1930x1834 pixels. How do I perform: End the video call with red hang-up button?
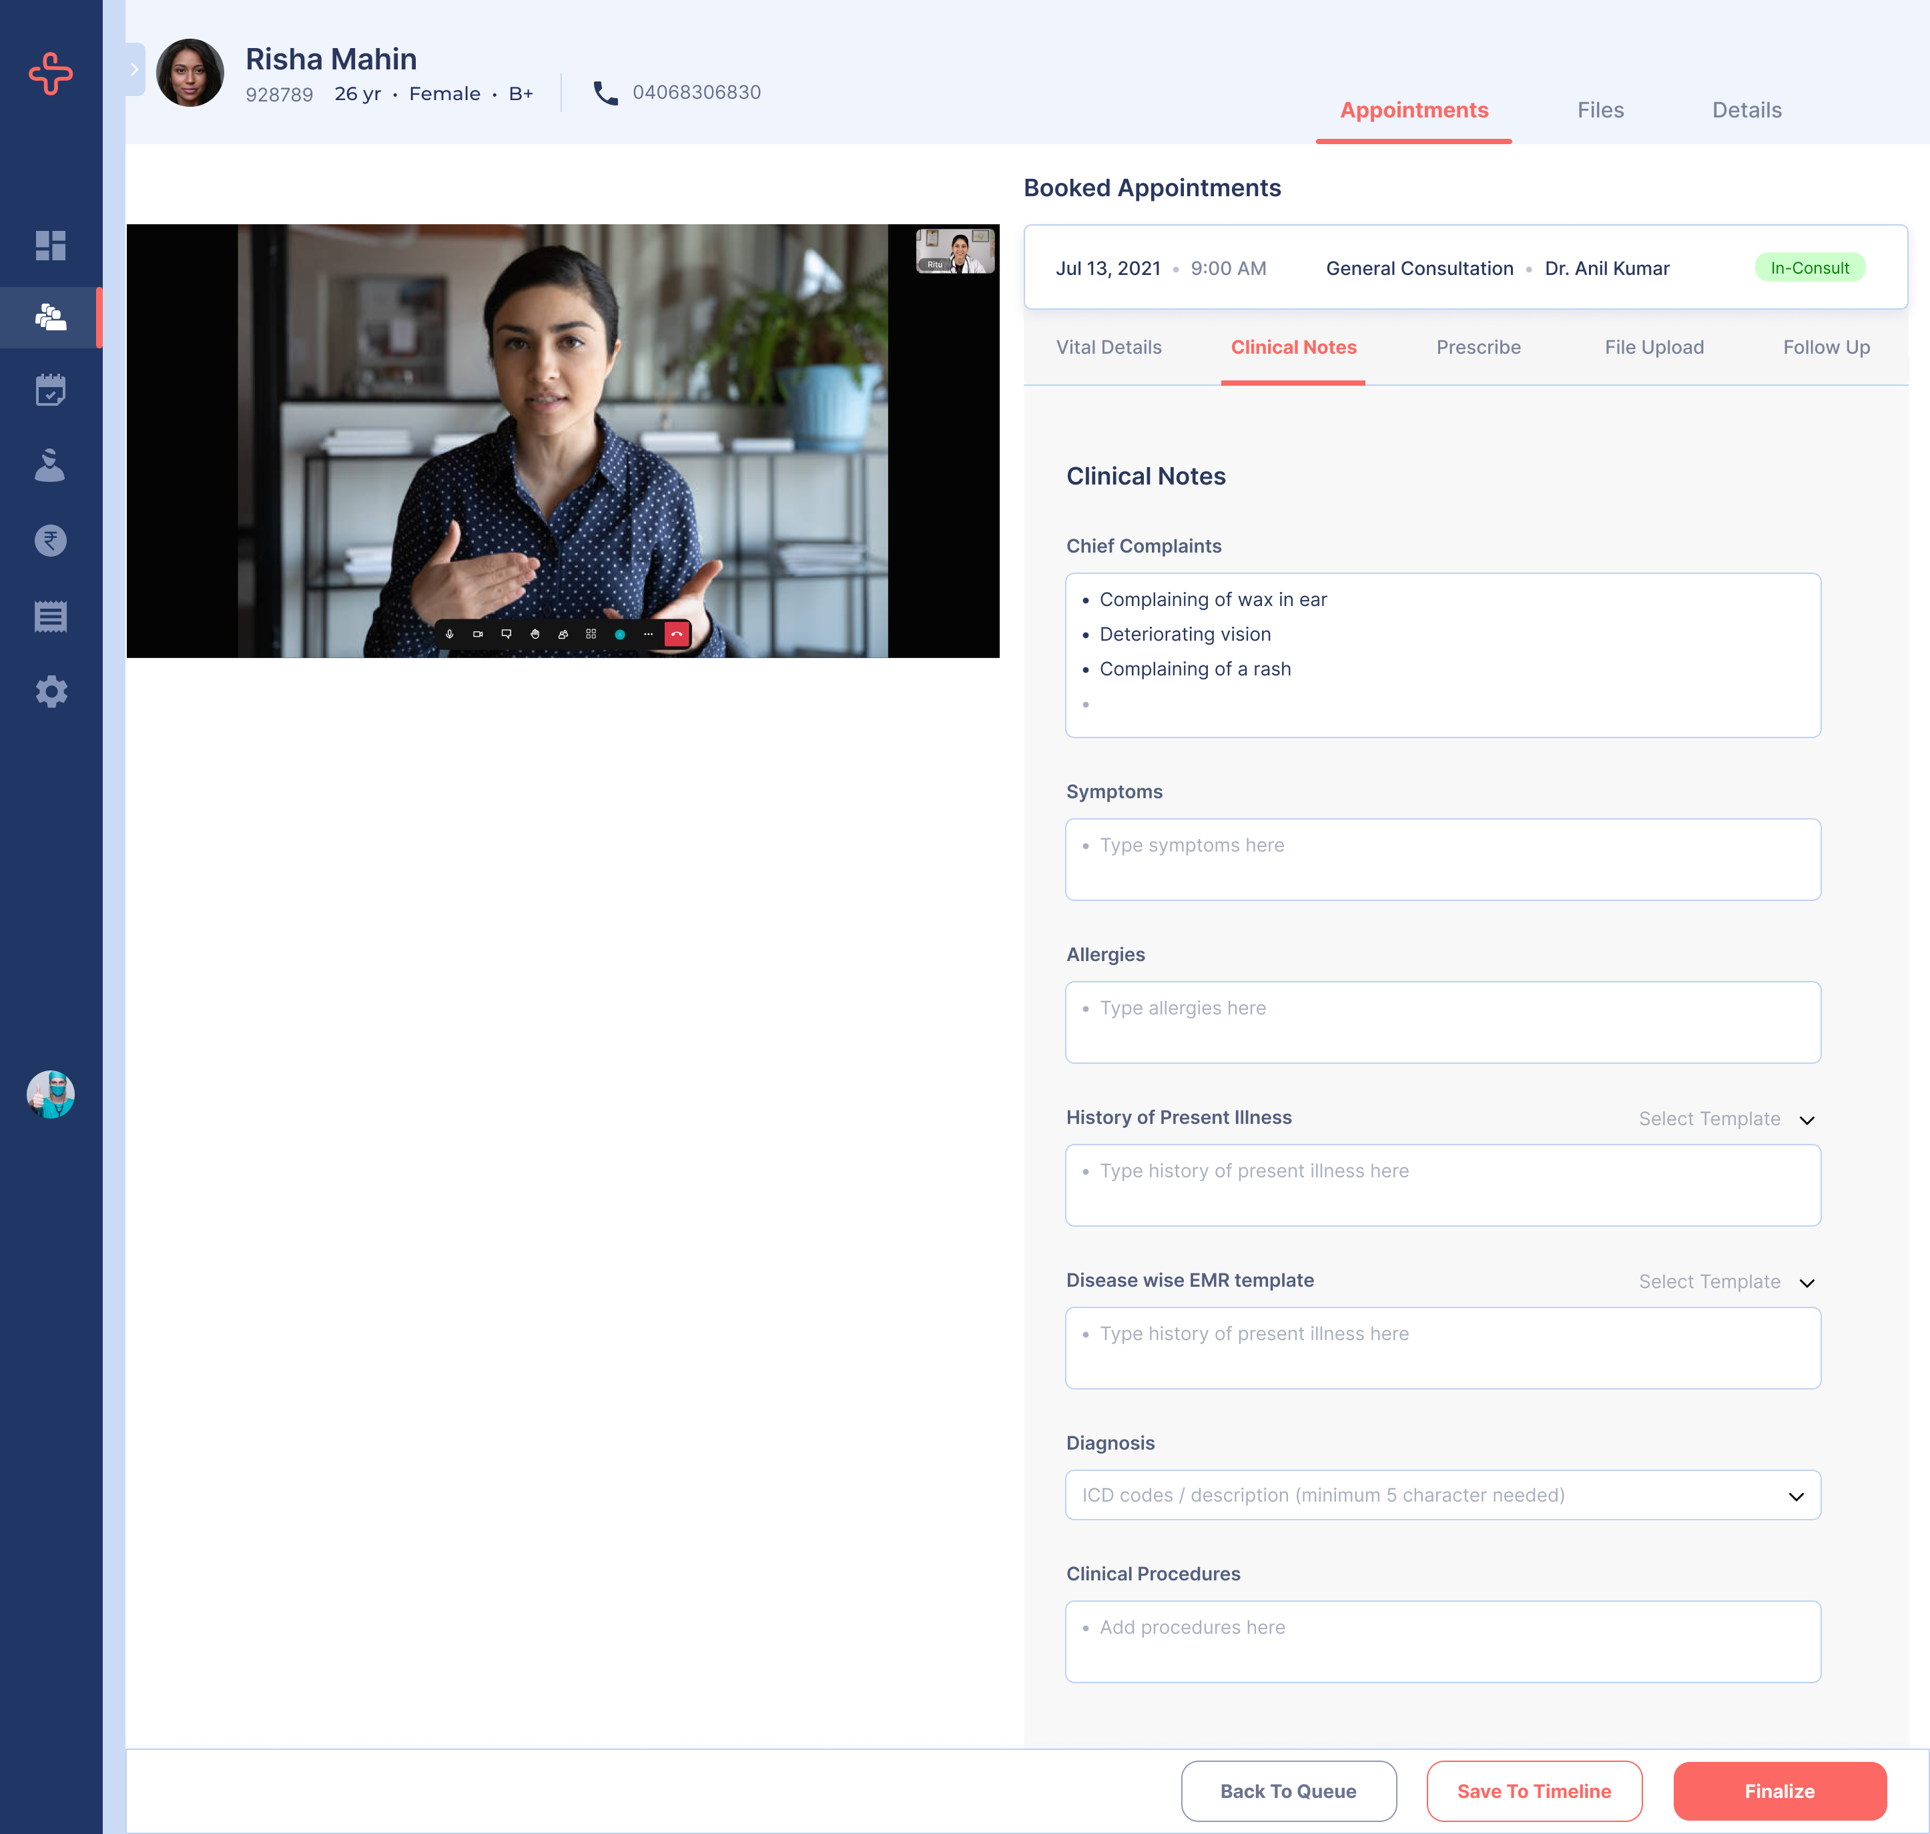coord(677,635)
